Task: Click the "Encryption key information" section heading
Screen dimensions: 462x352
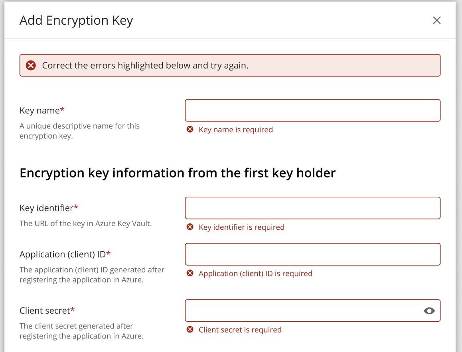Action: tap(178, 173)
